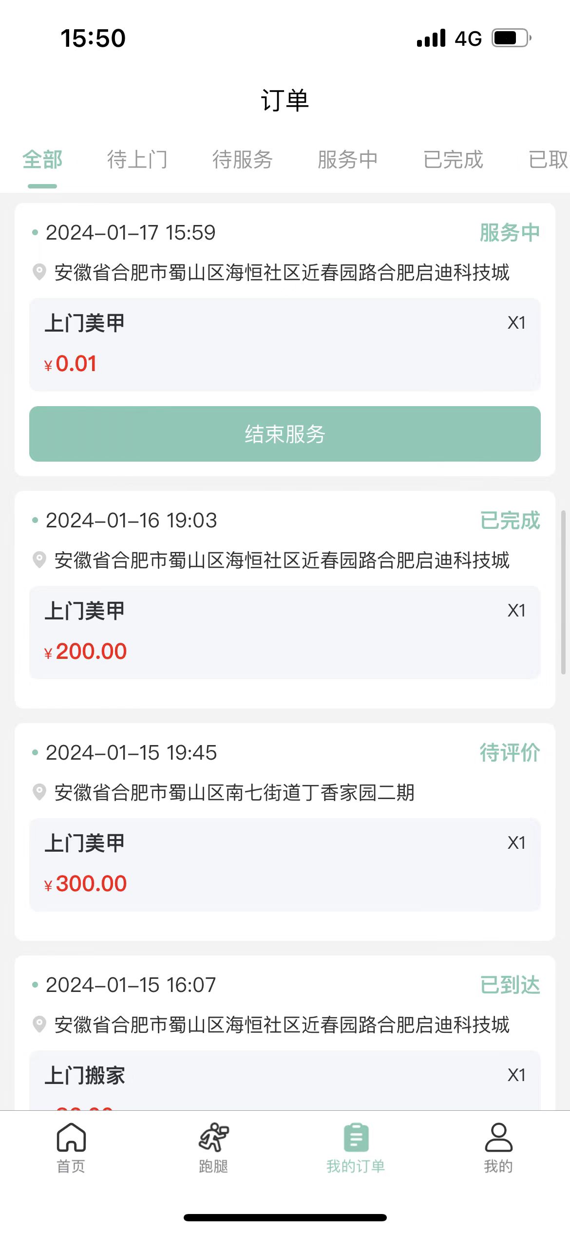Switch to the 服务中 tab
Viewport: 570px width, 1233px height.
click(x=348, y=160)
